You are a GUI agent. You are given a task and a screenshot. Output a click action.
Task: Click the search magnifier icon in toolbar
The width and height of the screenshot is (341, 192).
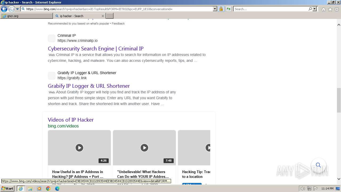coord(310,9)
